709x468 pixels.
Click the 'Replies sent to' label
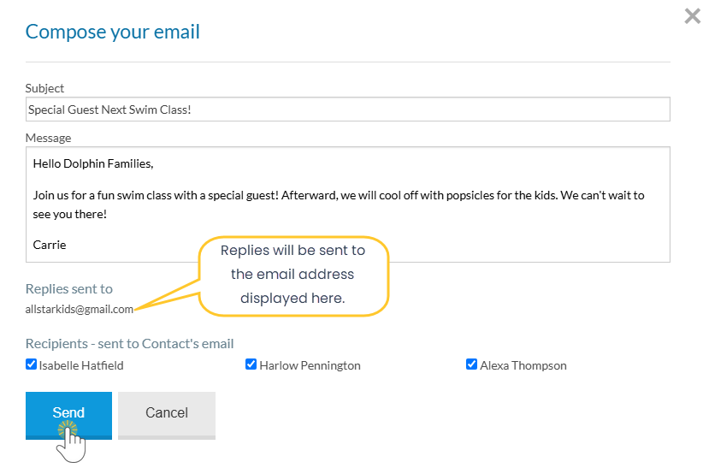(x=69, y=289)
